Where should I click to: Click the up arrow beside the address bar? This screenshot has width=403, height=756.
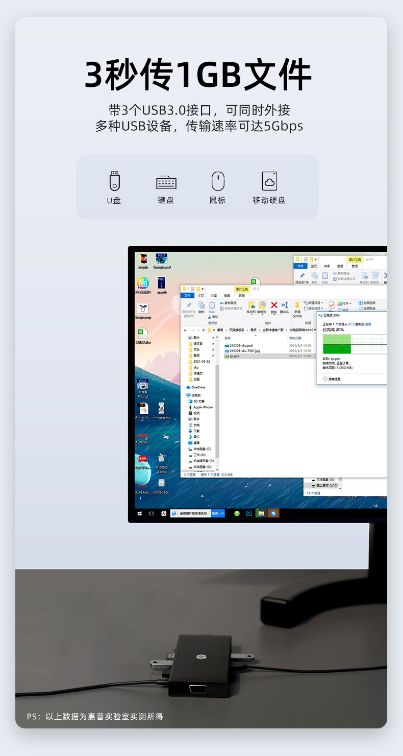point(204,330)
